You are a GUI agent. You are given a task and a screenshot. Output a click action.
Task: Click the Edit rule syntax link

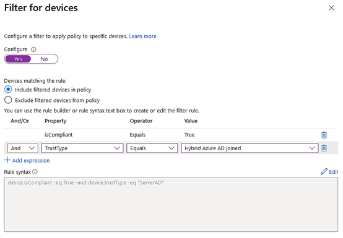tap(333, 172)
